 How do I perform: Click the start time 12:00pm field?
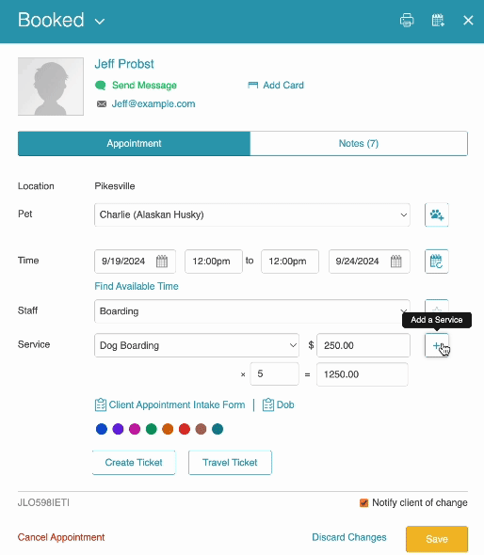tap(214, 262)
